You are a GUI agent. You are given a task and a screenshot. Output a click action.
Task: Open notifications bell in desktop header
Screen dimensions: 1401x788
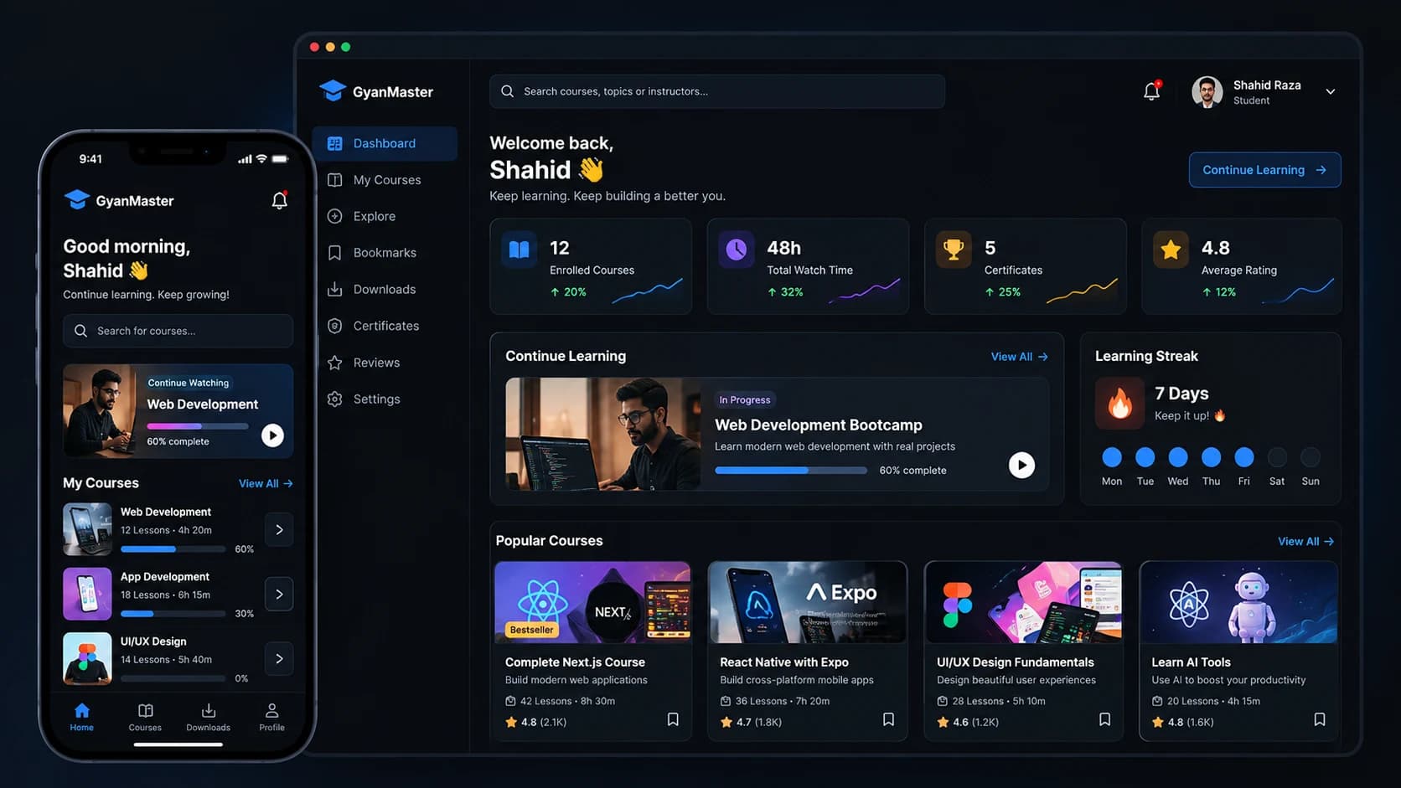[1152, 91]
